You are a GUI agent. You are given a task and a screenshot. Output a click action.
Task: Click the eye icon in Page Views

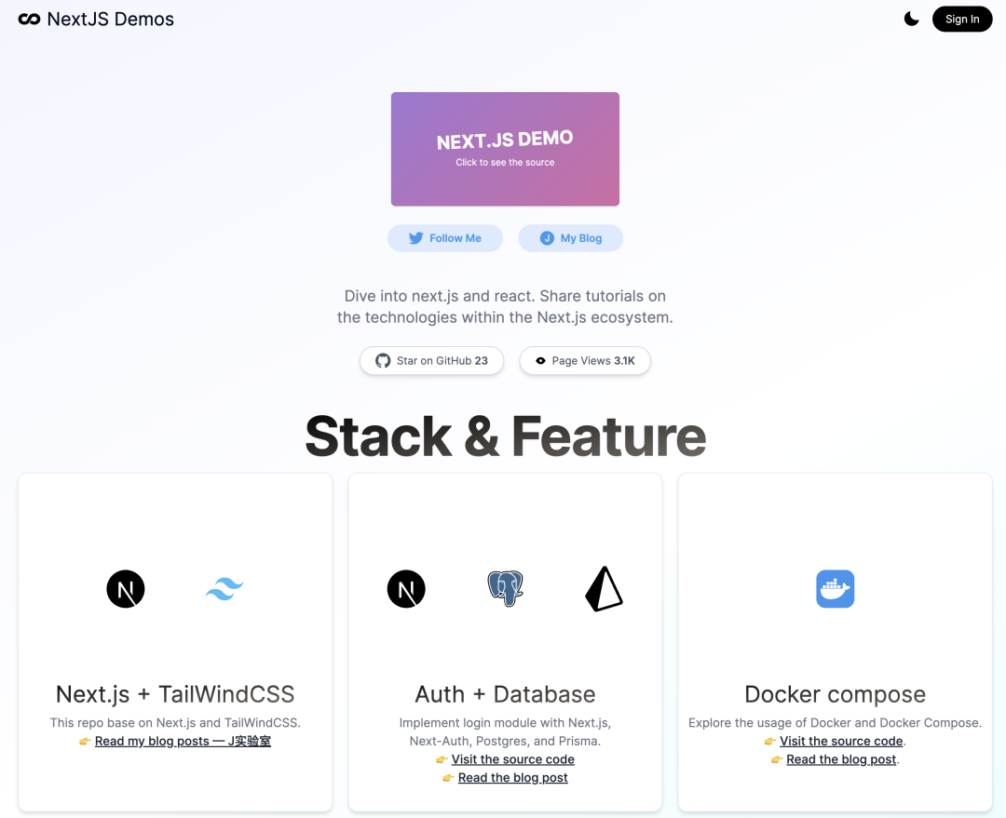(x=541, y=361)
